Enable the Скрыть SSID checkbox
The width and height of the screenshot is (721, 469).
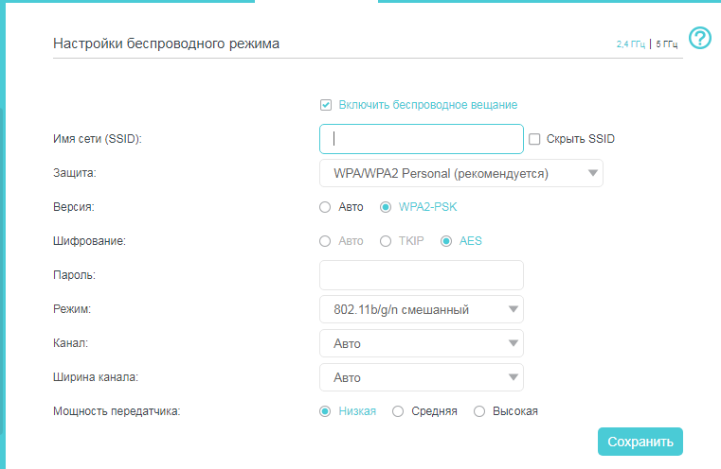[x=534, y=139]
